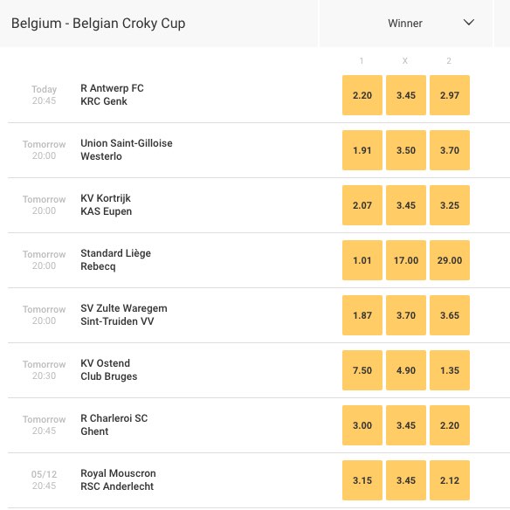This screenshot has height=510, width=510.
Task: Select 1.91 odds for Union Saint-Gilloise
Action: 362,150
